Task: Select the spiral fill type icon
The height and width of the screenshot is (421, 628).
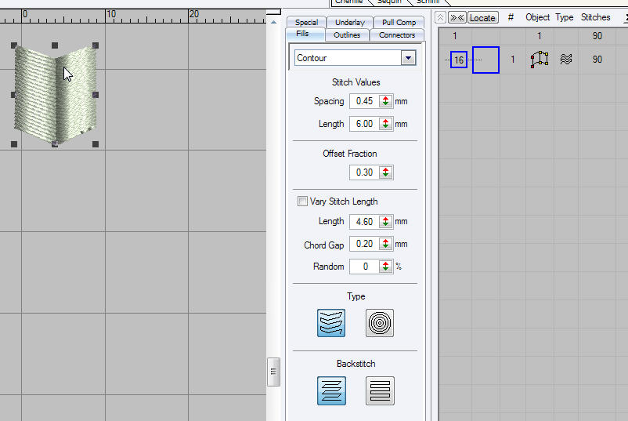Action: (379, 323)
